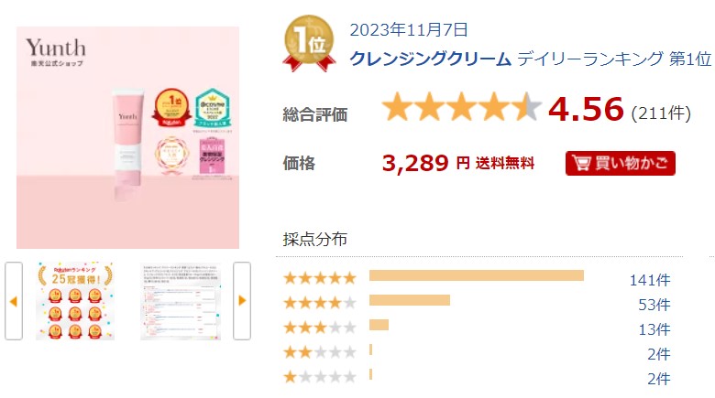715x398 pixels.
Task: Open the 2件 one-star reviews link
Action: 657,378
